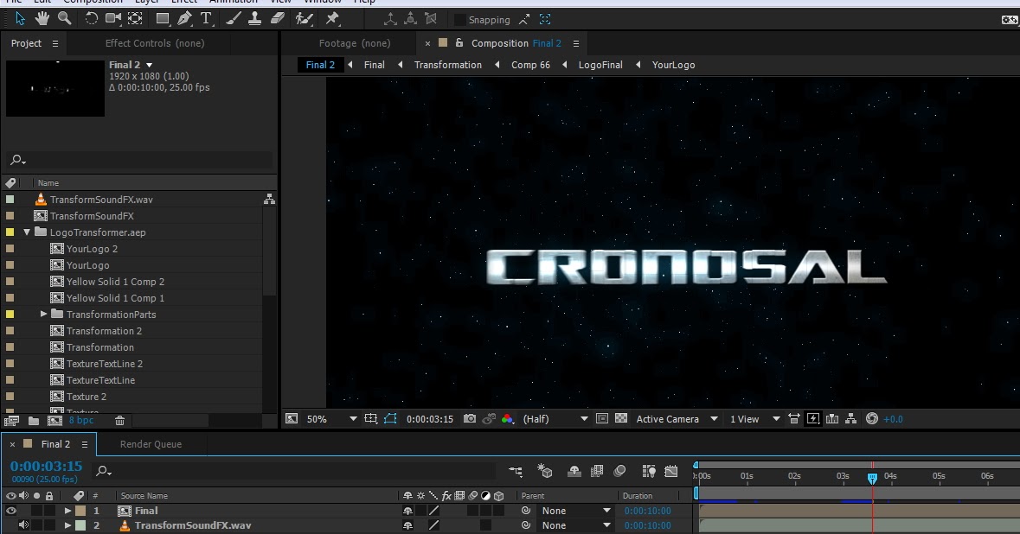Open the (Half) resolution dropdown

tap(555, 419)
